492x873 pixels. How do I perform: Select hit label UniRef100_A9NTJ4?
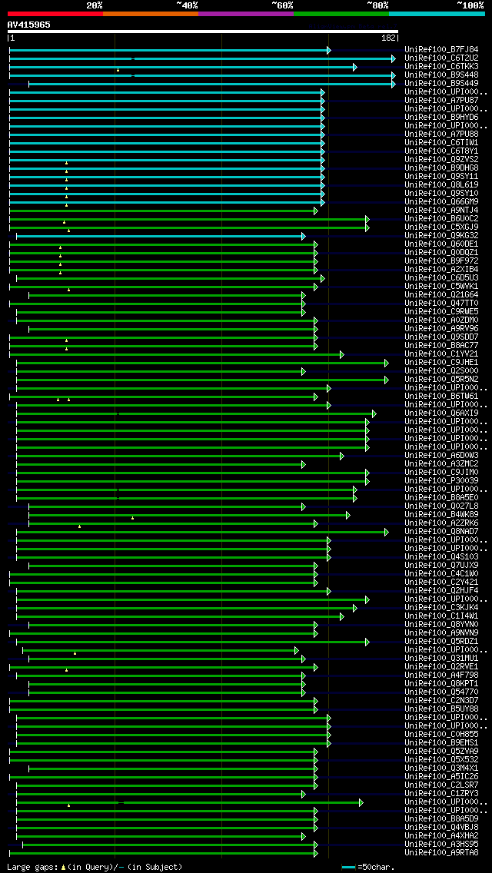click(x=441, y=210)
